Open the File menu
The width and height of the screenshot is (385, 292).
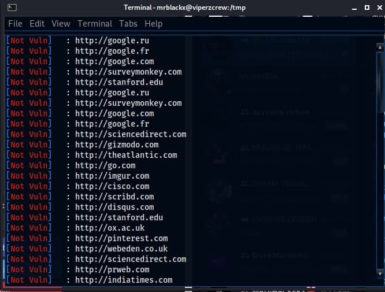pyautogui.click(x=15, y=24)
